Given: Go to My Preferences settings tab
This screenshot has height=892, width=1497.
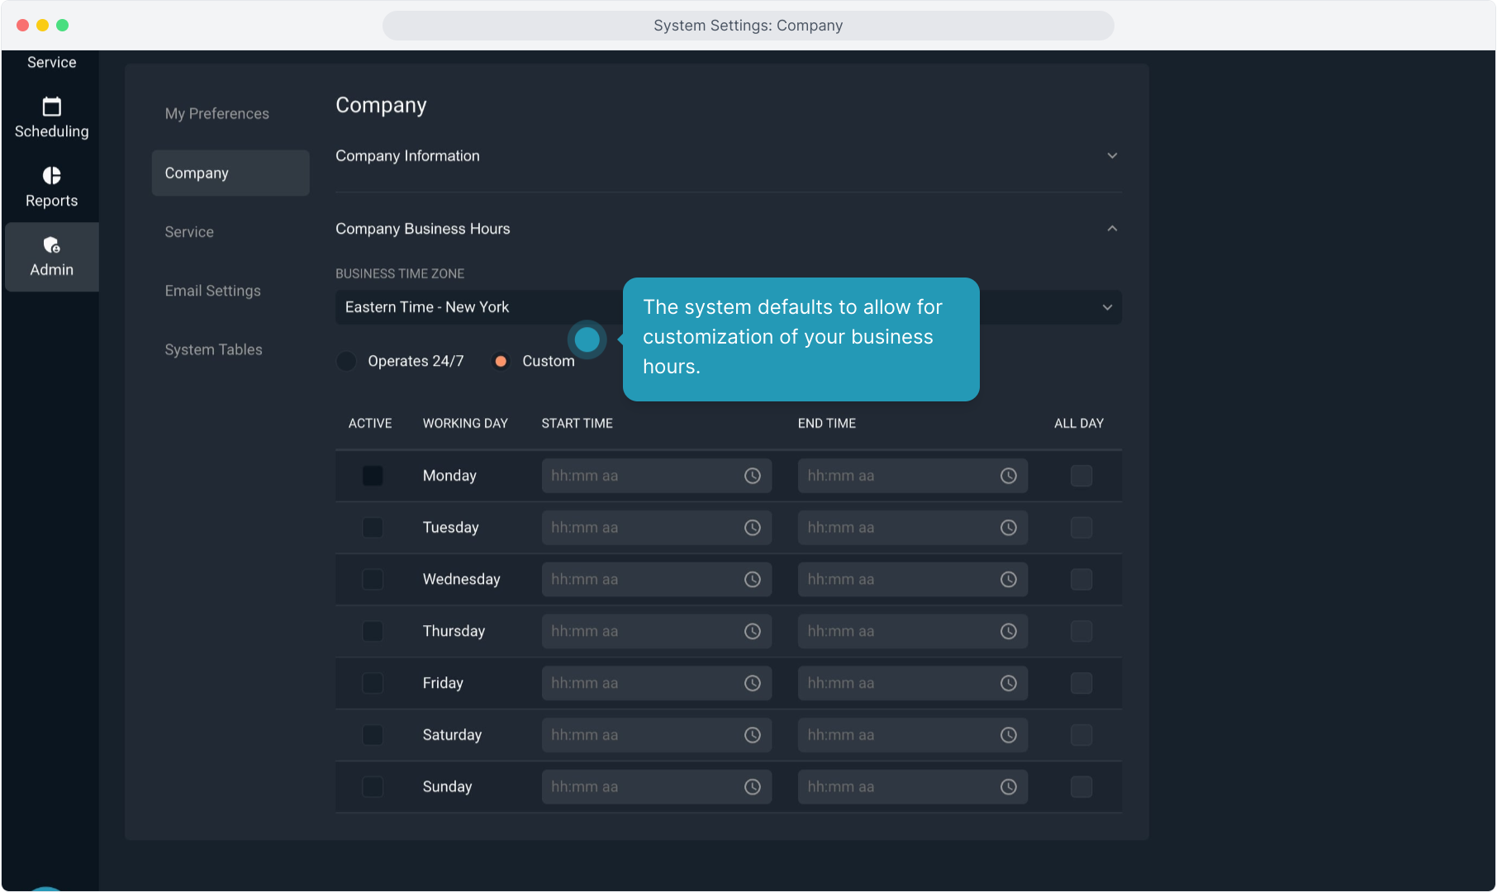Looking at the screenshot, I should pos(216,114).
